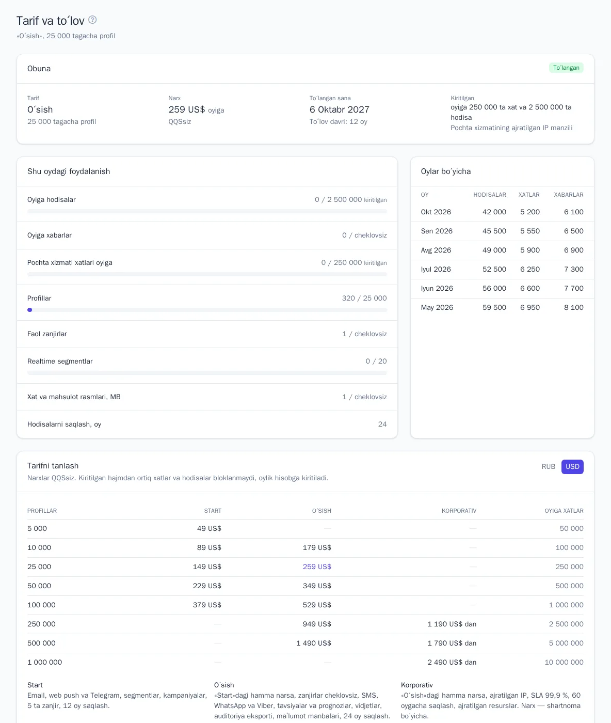
Task: Click the HODISALAR column header
Action: click(490, 195)
